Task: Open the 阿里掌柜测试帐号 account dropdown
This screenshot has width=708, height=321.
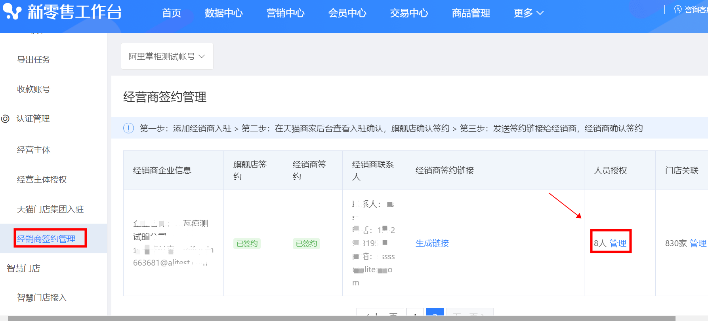Action: pyautogui.click(x=167, y=57)
